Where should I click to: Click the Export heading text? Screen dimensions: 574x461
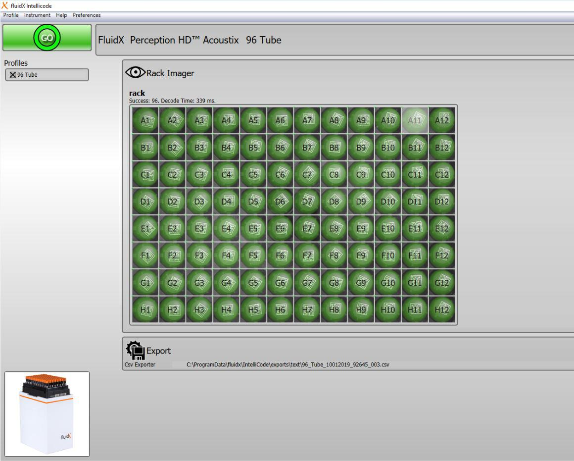click(x=158, y=351)
